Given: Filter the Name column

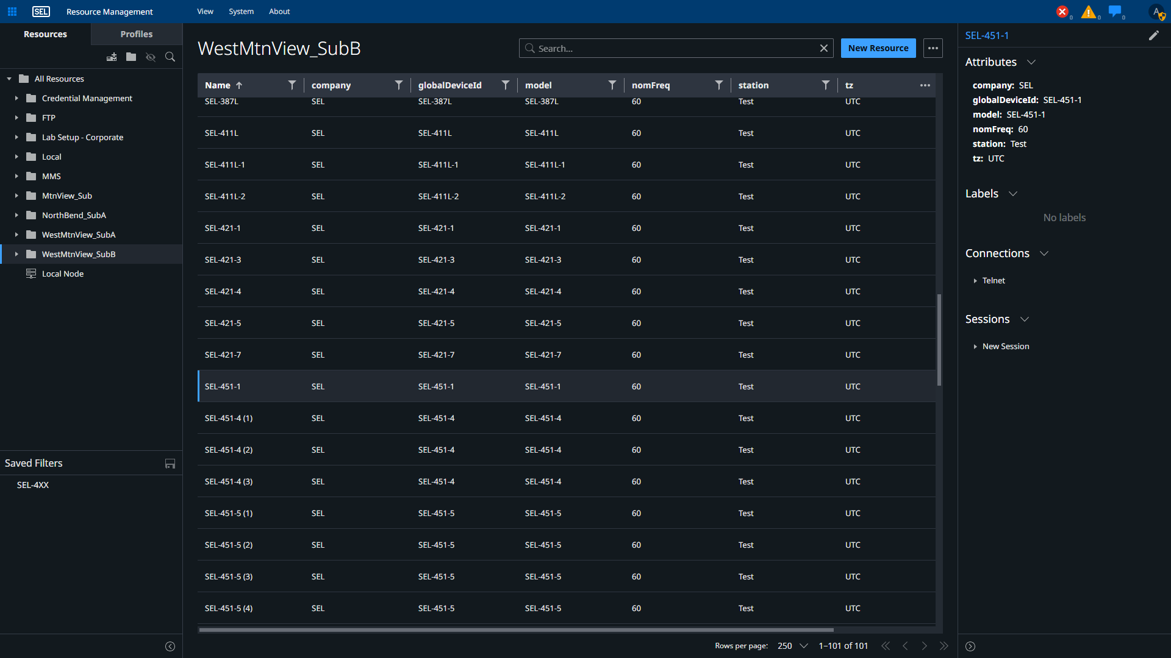Looking at the screenshot, I should click(x=292, y=85).
